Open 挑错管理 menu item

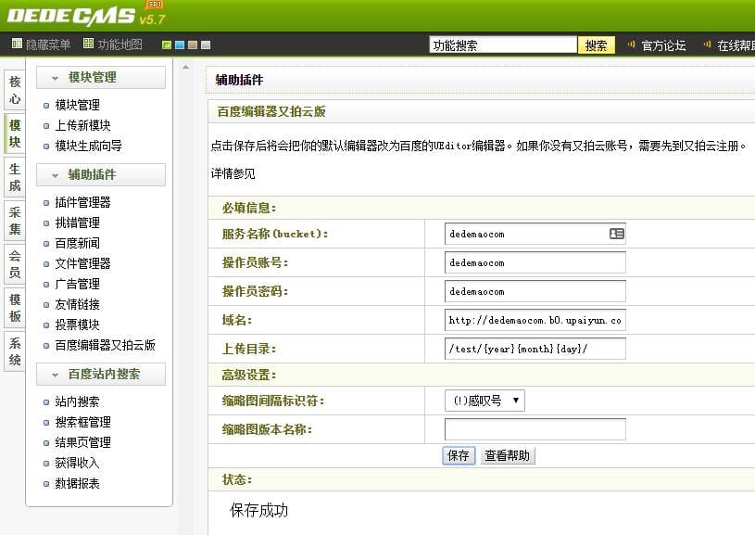(x=78, y=223)
